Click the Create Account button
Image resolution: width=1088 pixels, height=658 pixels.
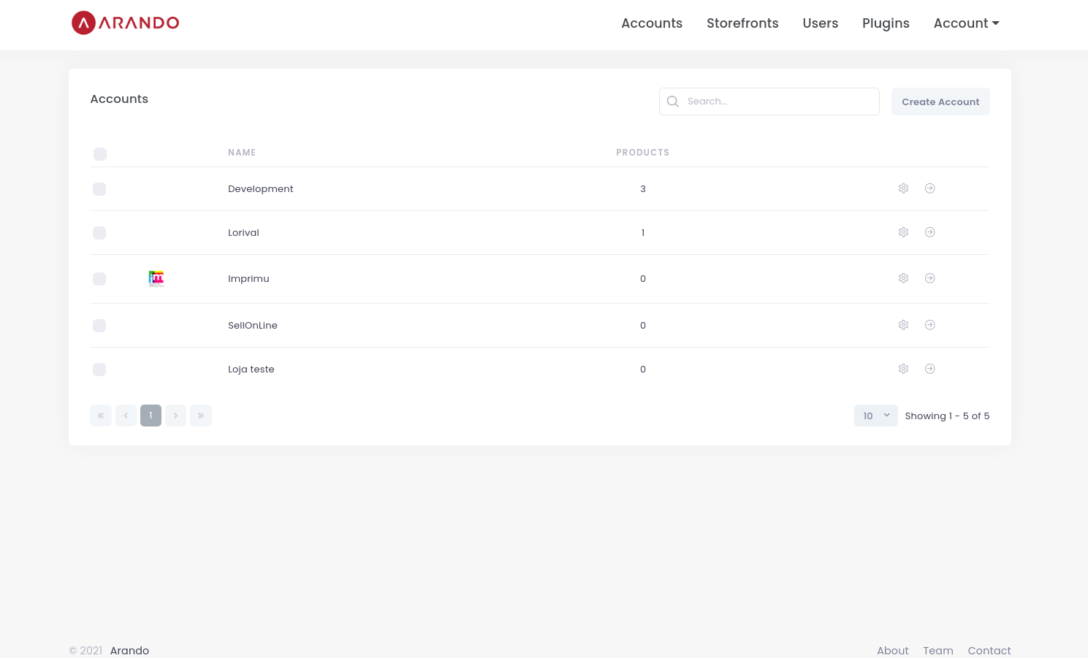(x=940, y=102)
